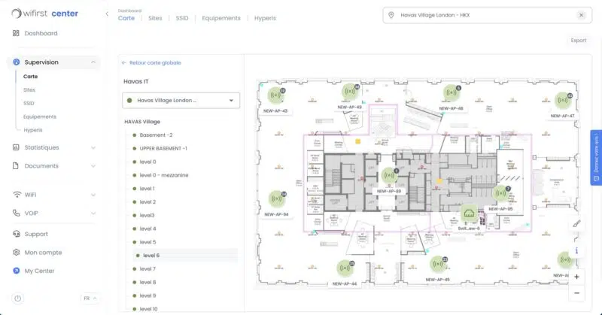The image size is (602, 315).
Task: Open Equipements in Supervision submenu
Action: [x=40, y=117]
